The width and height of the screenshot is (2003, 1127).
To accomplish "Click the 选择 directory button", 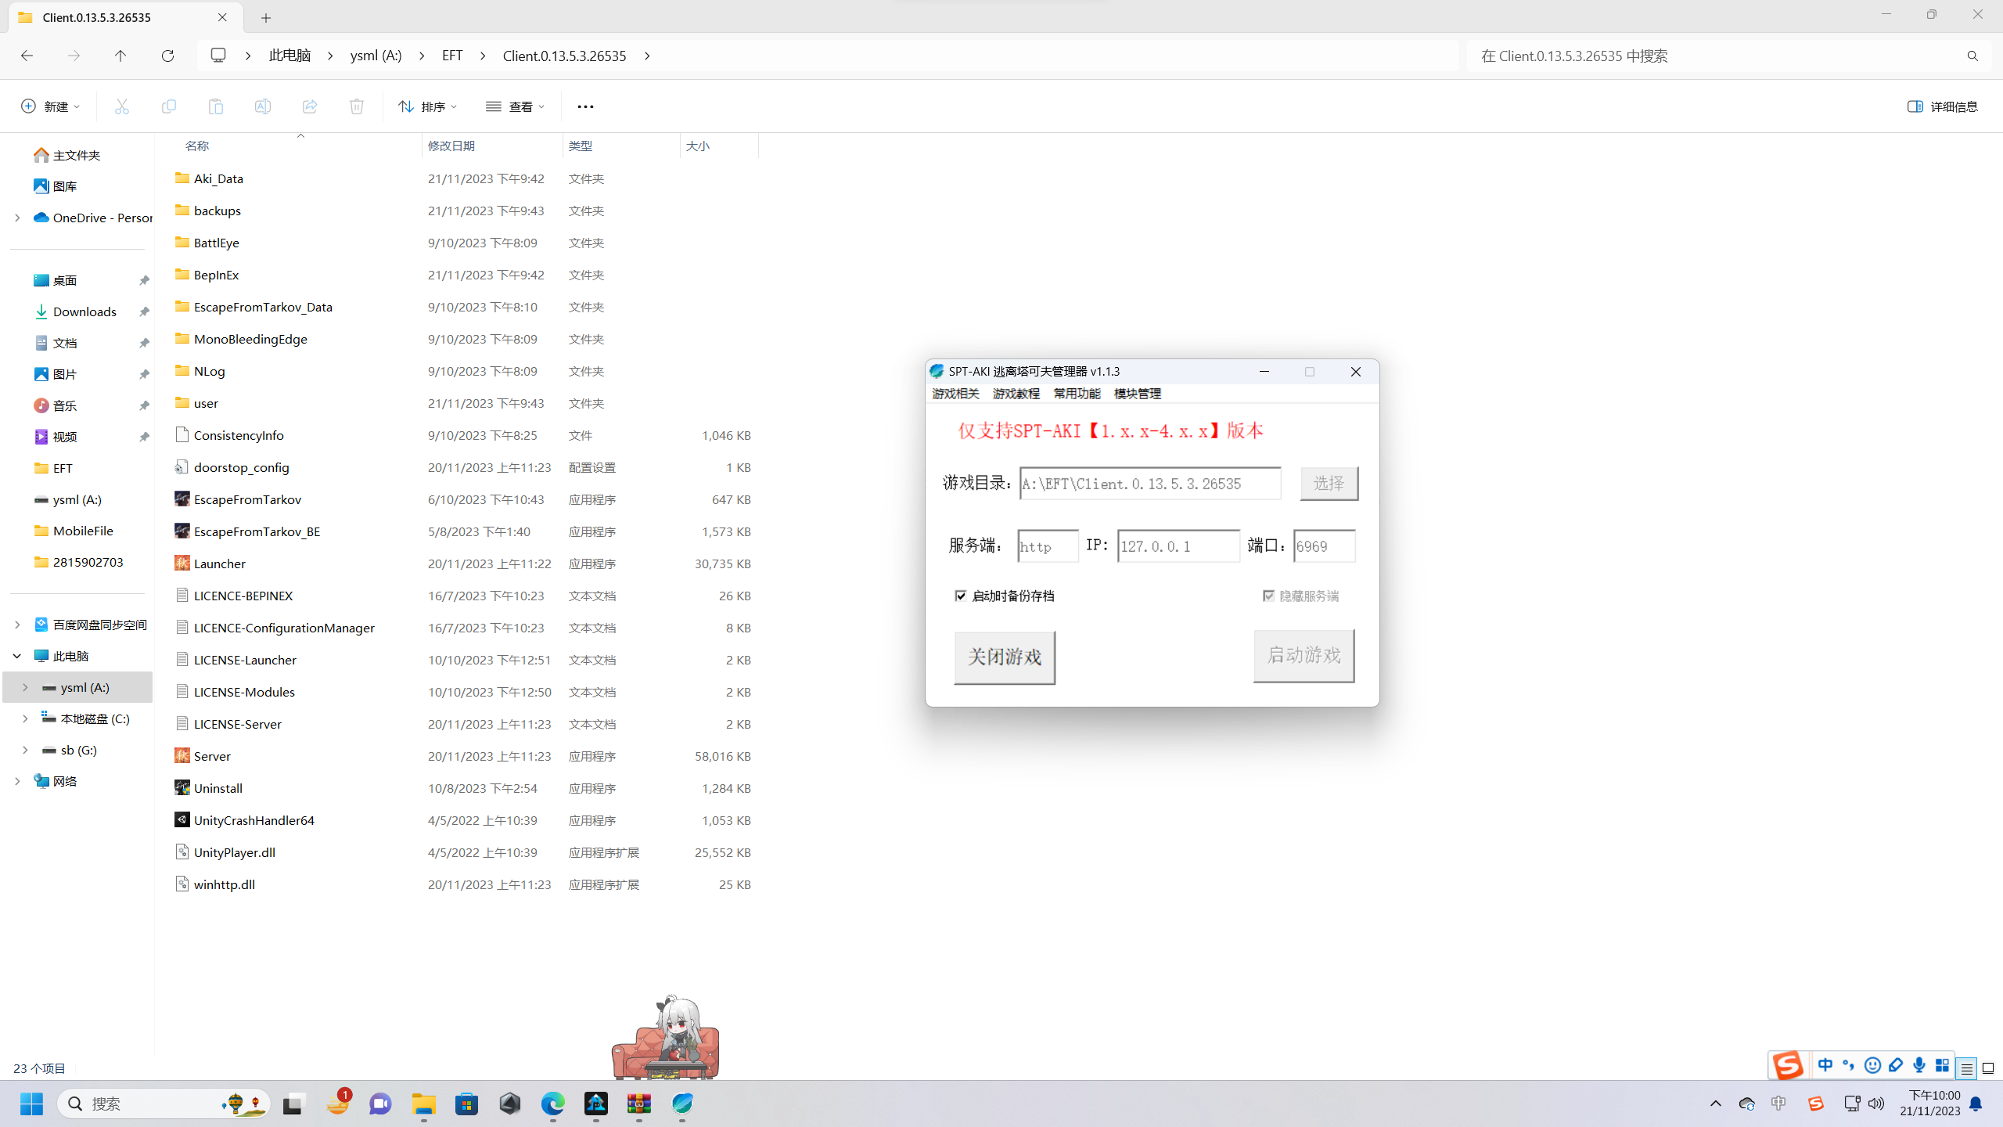I will pyautogui.click(x=1329, y=484).
